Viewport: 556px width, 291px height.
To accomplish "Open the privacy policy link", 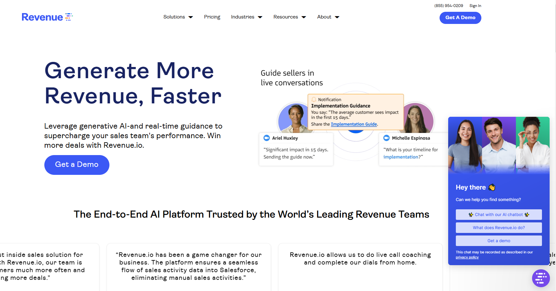I will tap(467, 257).
